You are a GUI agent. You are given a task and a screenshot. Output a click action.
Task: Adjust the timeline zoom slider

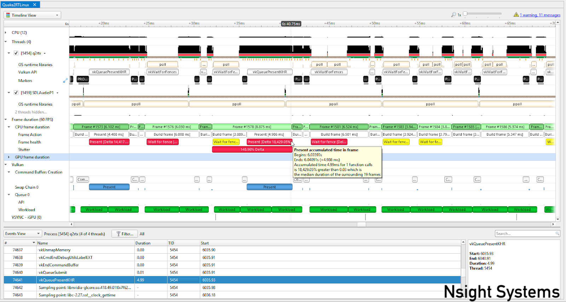465,14
